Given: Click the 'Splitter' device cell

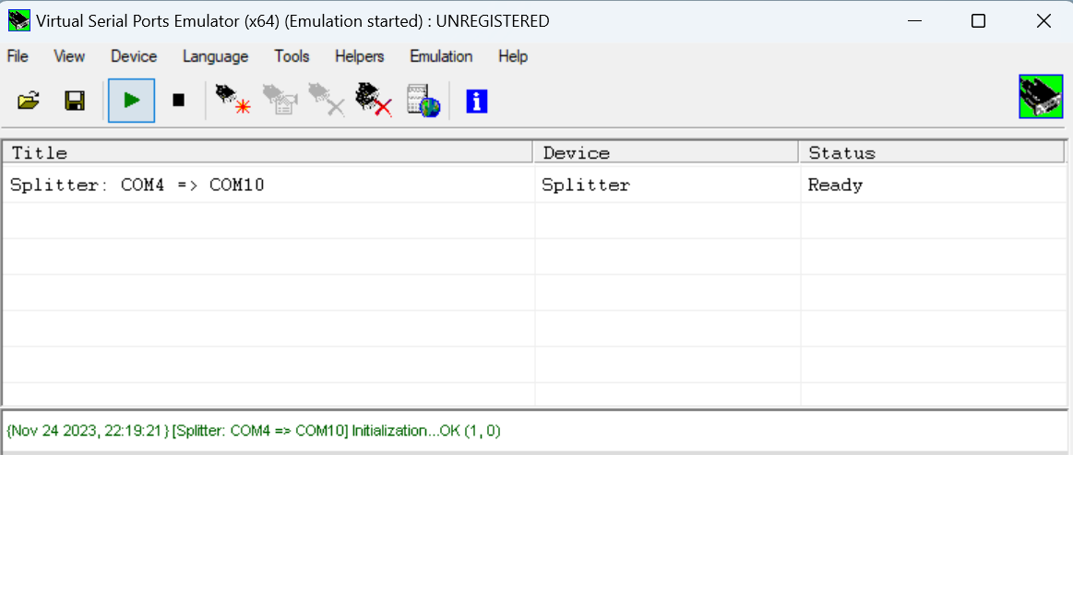Looking at the screenshot, I should [x=586, y=185].
